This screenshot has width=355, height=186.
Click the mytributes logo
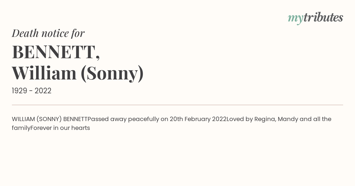click(315, 18)
